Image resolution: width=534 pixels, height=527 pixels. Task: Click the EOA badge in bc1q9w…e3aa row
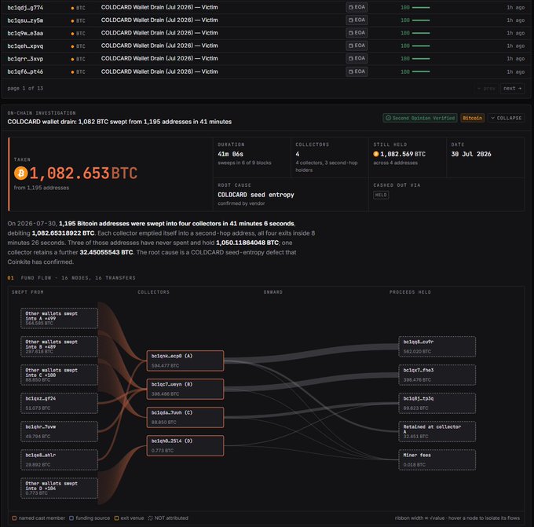click(x=357, y=33)
